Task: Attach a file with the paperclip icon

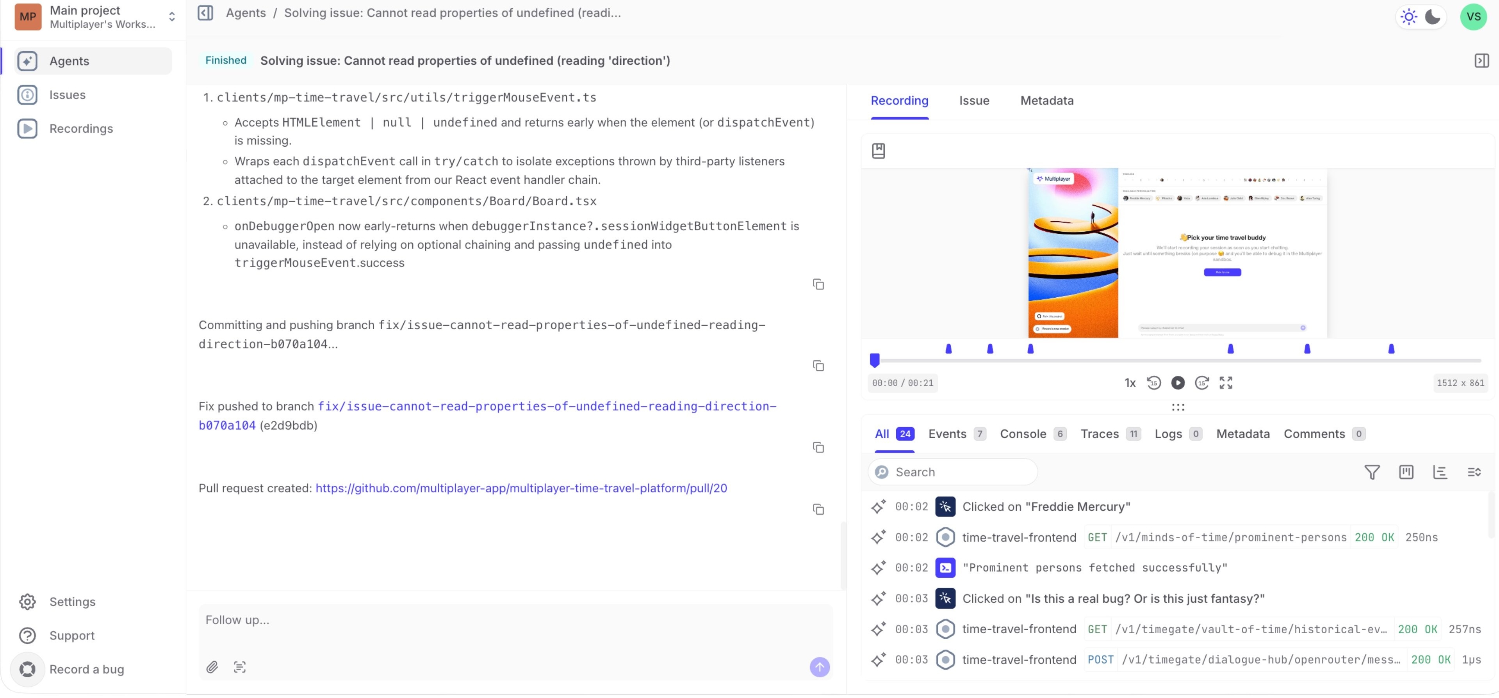Action: [x=212, y=667]
